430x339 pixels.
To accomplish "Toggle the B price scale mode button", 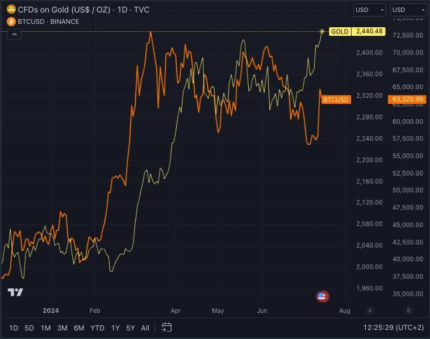I will click(408, 311).
